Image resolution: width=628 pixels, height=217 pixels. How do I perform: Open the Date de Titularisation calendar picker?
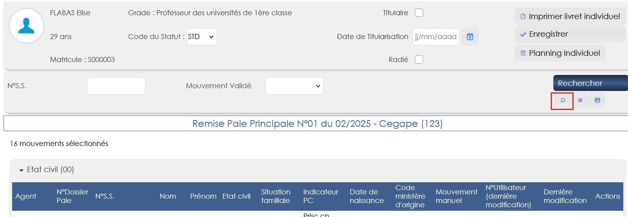click(470, 37)
